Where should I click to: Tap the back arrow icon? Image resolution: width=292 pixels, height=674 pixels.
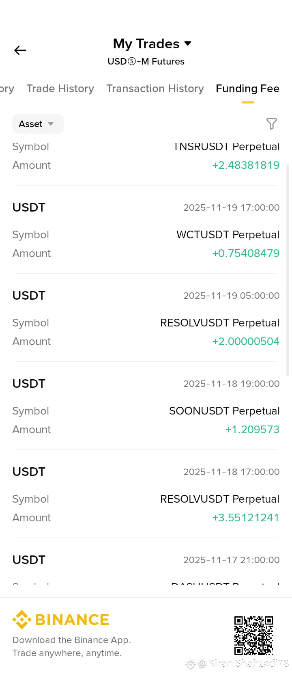click(20, 50)
